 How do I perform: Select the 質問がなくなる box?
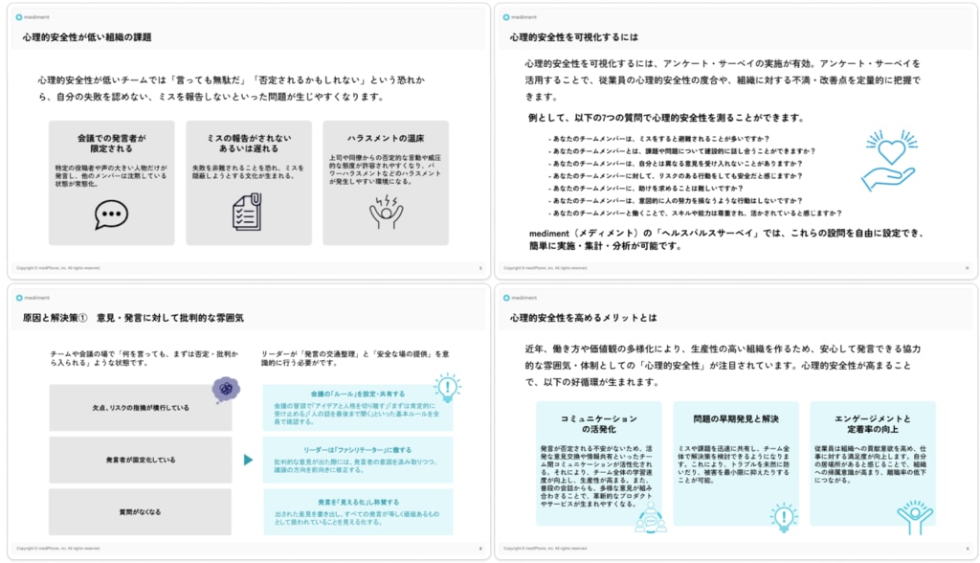pos(141,511)
